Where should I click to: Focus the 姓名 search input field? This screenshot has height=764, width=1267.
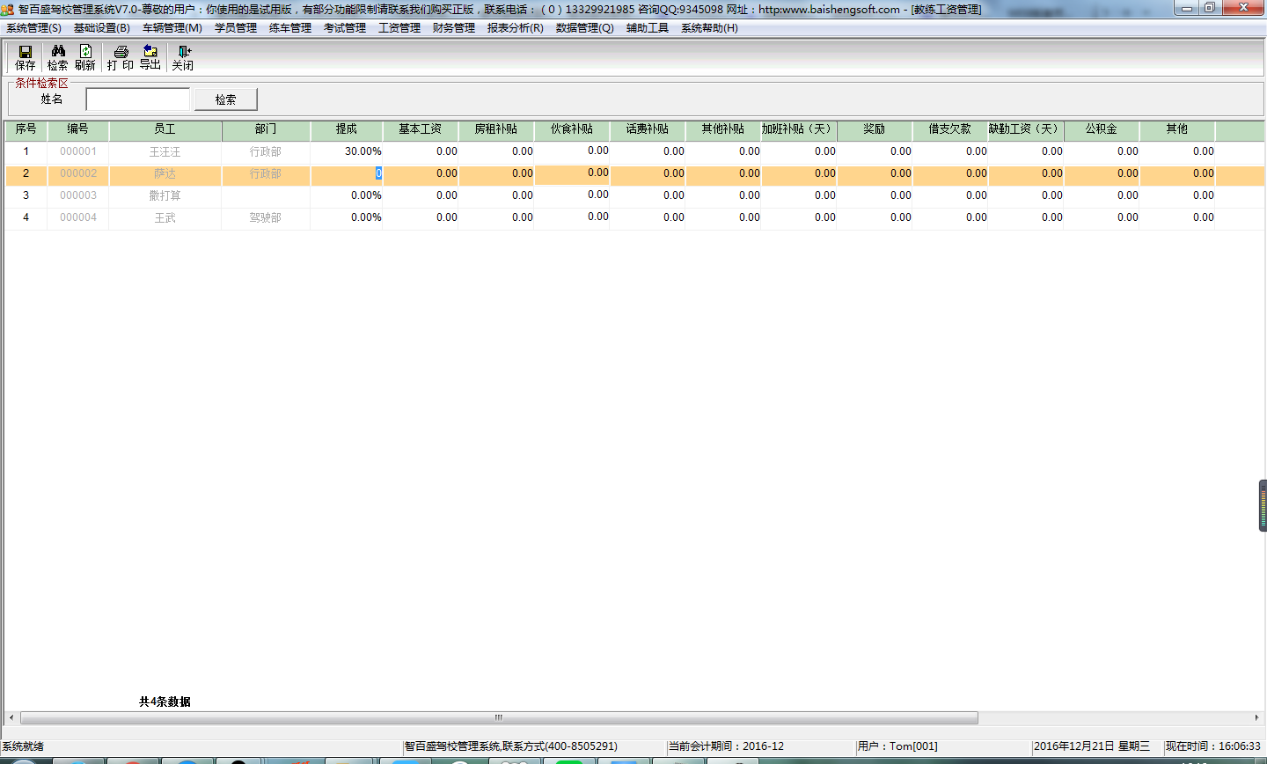tap(138, 99)
